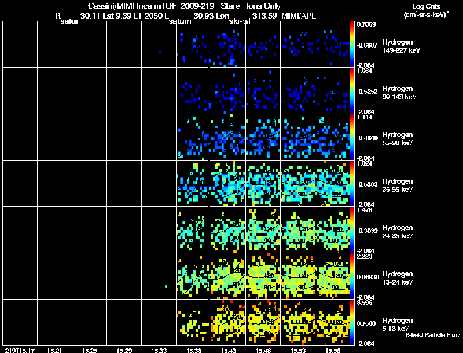Click the colorbar value "0.06930"

[x=368, y=277]
